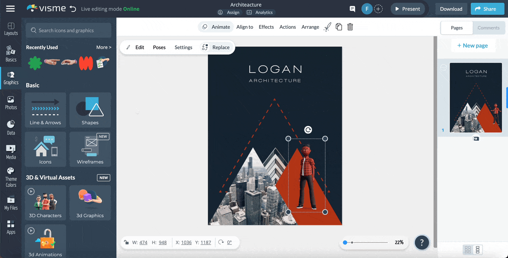This screenshot has width=508, height=258.
Task: Create a page with New page button
Action: pos(473,45)
